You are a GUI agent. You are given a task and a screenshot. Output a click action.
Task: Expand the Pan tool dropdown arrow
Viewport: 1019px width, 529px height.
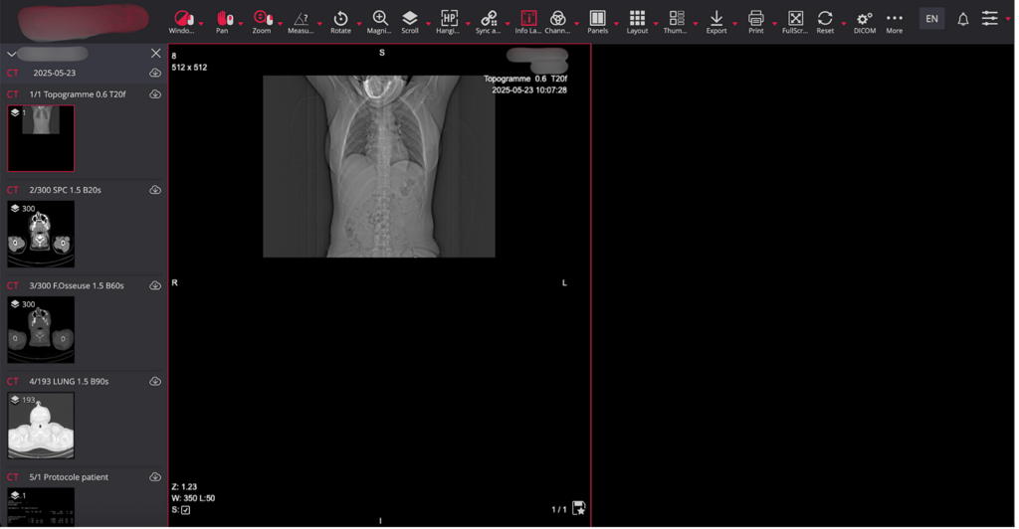pos(241,24)
